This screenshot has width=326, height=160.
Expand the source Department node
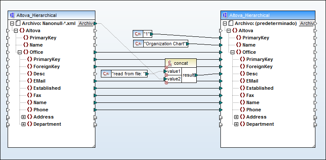23,124
